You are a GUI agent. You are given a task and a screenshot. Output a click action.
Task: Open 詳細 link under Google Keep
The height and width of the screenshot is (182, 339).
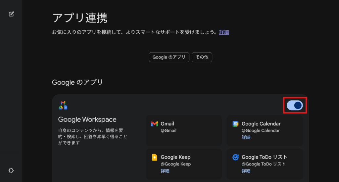(x=165, y=171)
